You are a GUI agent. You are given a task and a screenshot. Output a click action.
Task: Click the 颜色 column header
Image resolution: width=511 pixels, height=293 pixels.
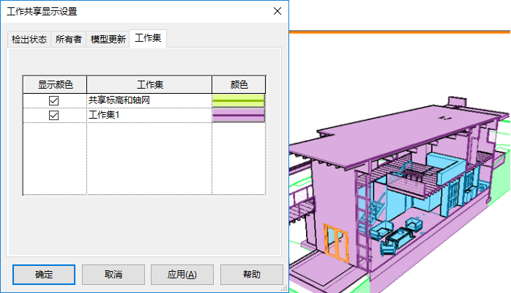tap(239, 85)
